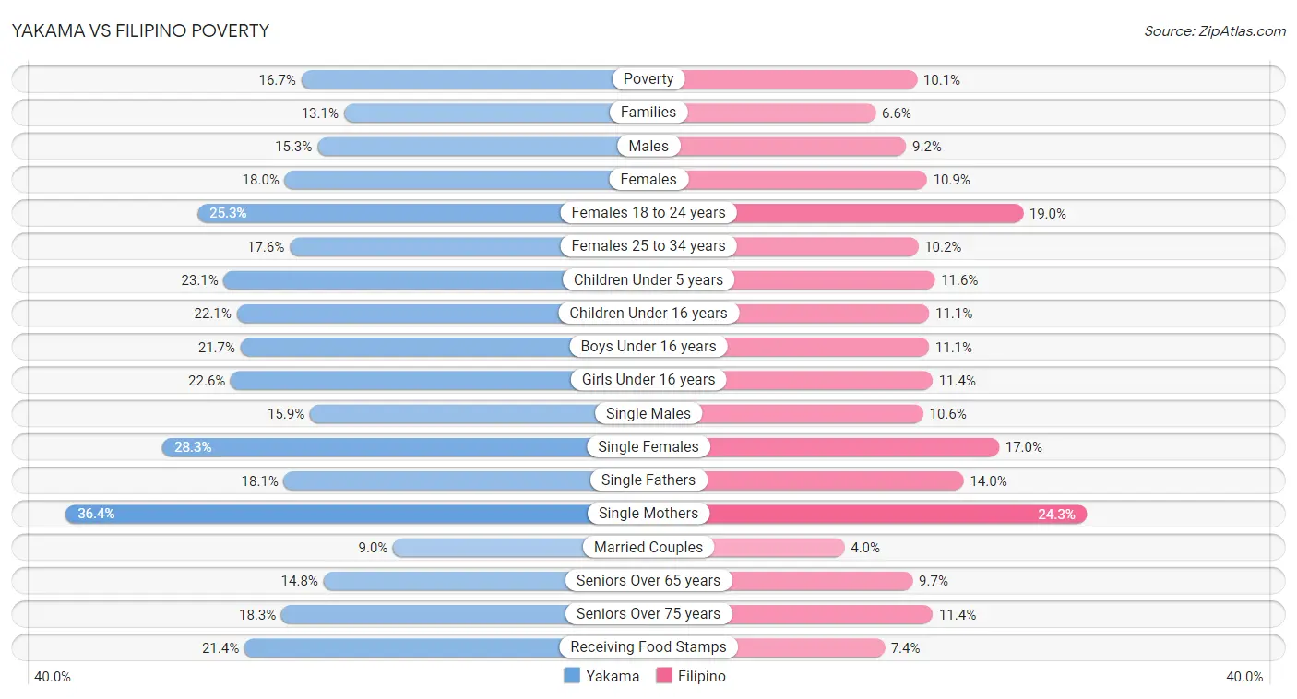Screen dimensions: 1297x699
Task: Click the Yakama blue legend swatch
Action: click(x=572, y=676)
